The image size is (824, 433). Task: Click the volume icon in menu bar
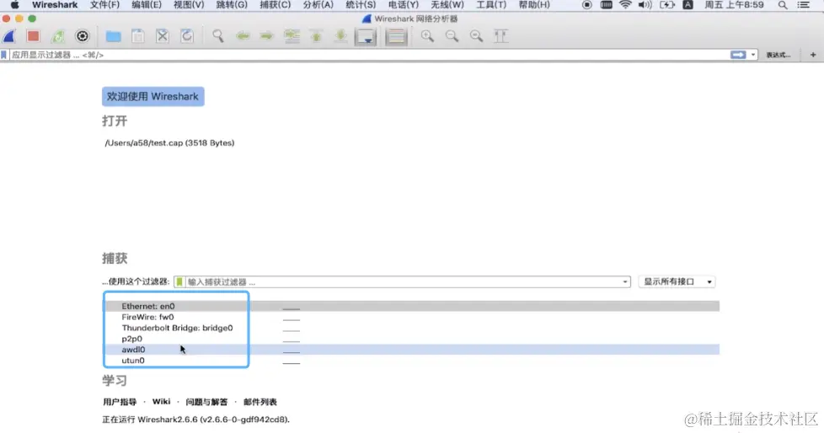coord(645,5)
